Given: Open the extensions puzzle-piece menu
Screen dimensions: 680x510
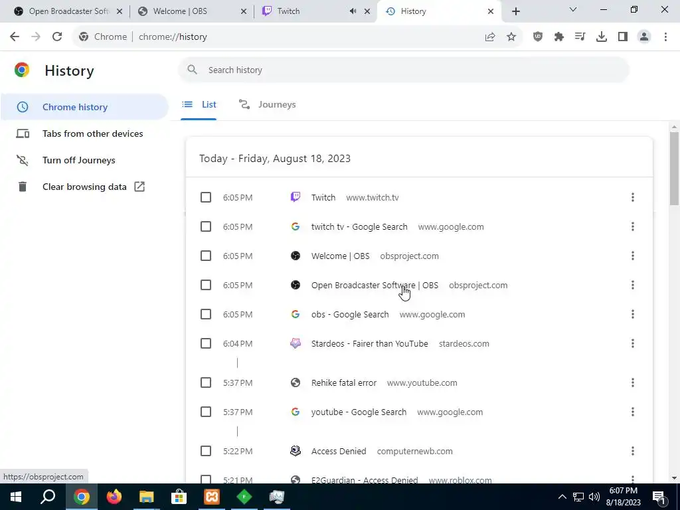Looking at the screenshot, I should [559, 37].
